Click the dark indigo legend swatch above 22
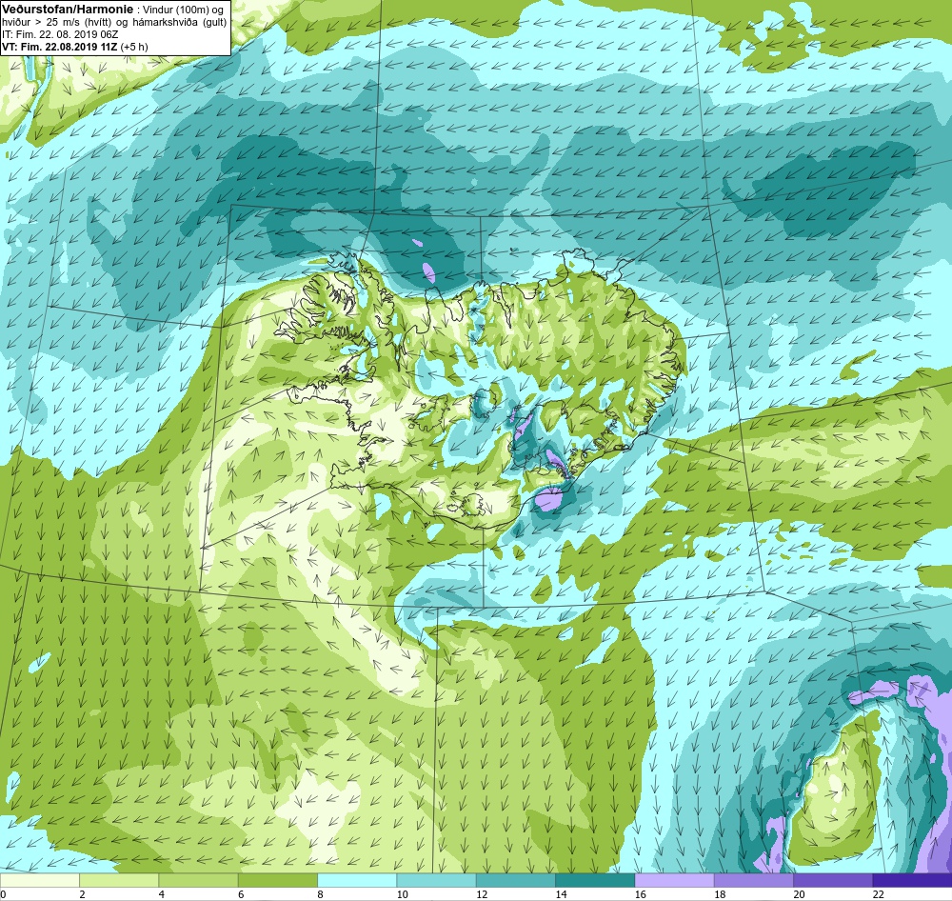 [912, 880]
